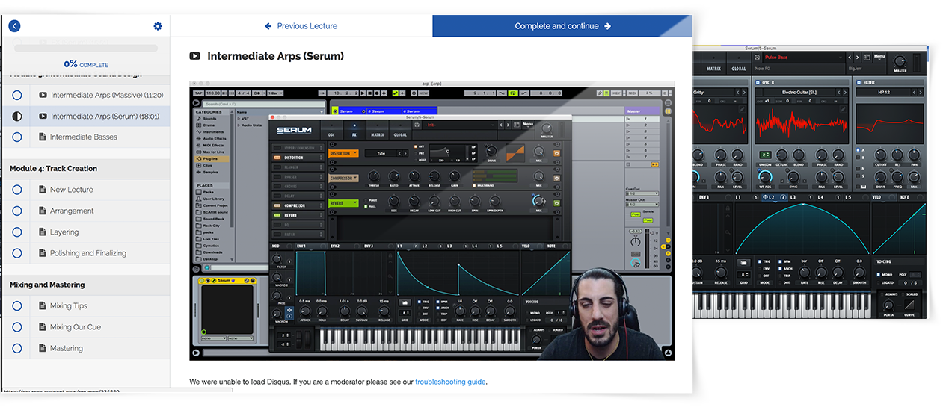
Task: Click the reverb SIZE knob in the video
Action: 393,200
